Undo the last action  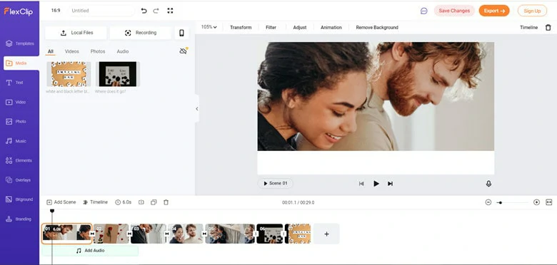coord(144,11)
